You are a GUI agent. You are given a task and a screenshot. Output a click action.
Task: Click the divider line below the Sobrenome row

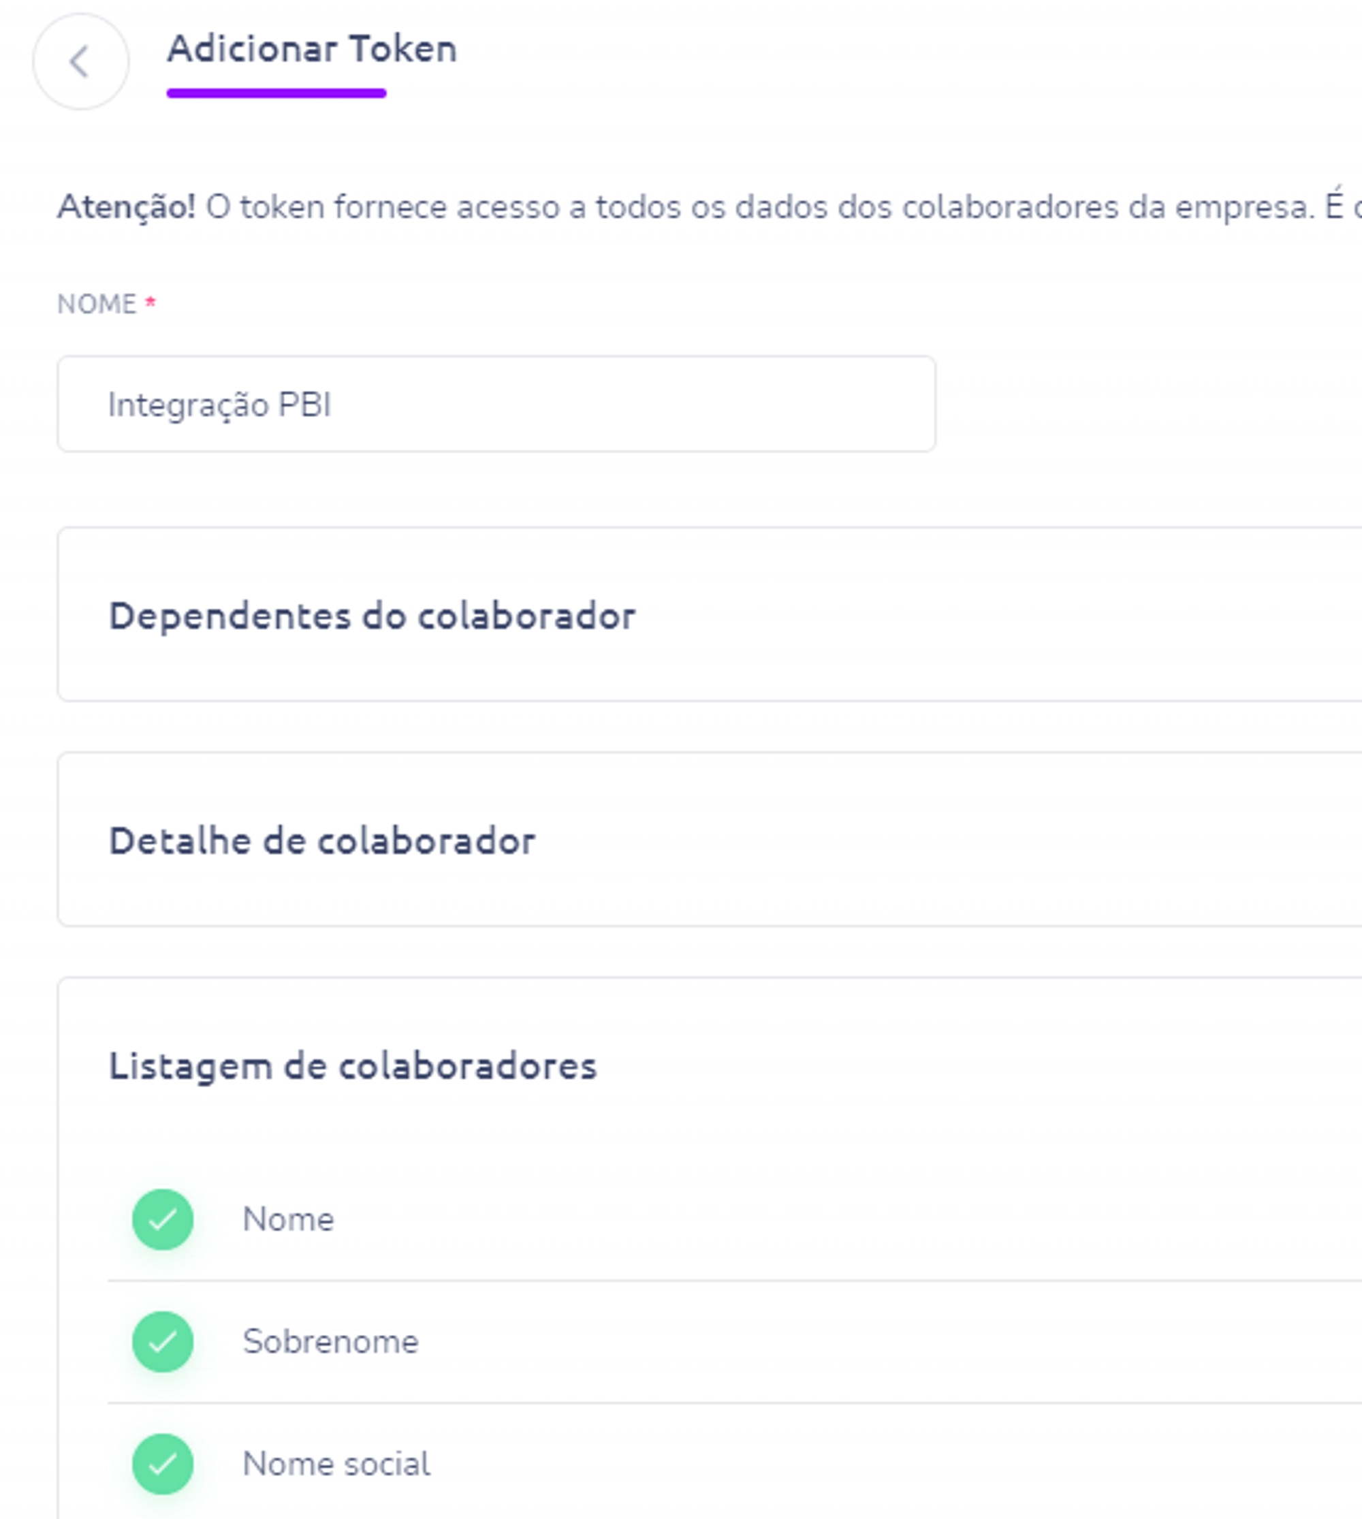tap(674, 1403)
